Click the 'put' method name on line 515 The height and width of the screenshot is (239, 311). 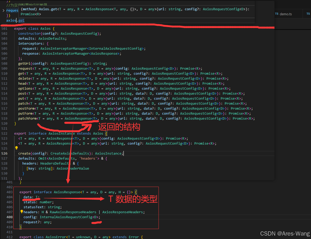coord(21,99)
